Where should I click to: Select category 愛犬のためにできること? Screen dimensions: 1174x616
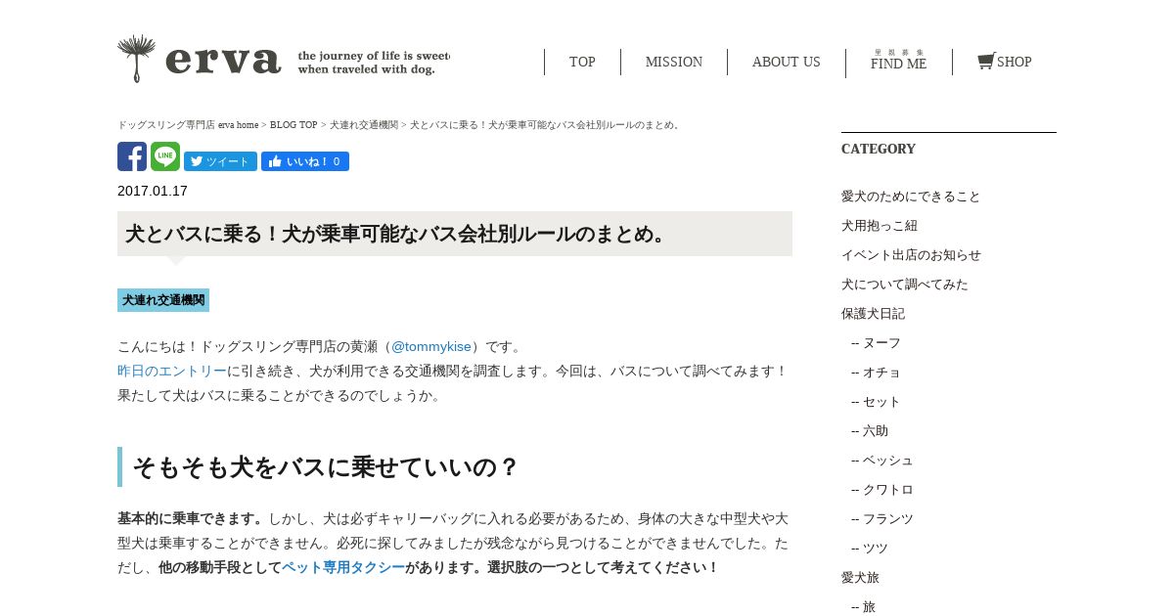[911, 197]
